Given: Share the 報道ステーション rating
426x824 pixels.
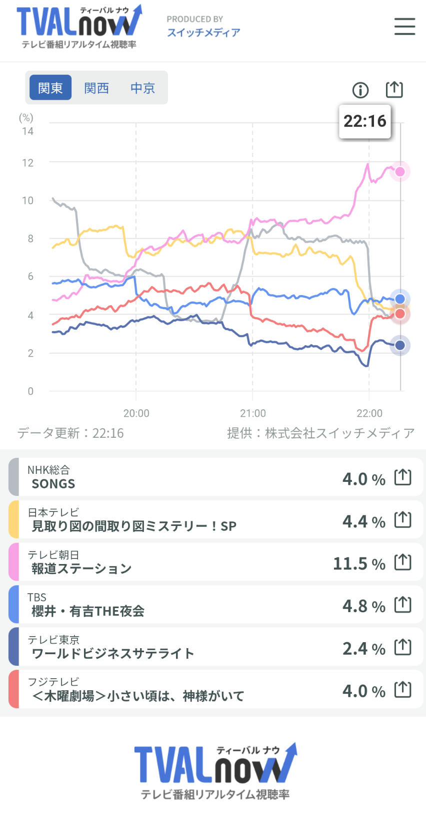Looking at the screenshot, I should 402,563.
